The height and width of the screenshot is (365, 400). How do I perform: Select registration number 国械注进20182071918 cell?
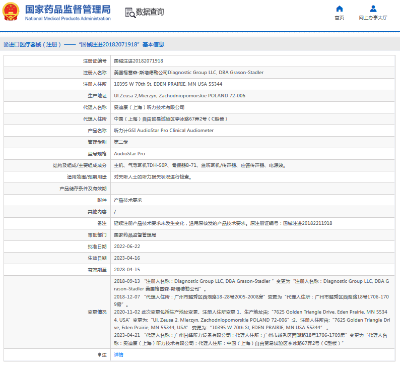[x=139, y=61]
